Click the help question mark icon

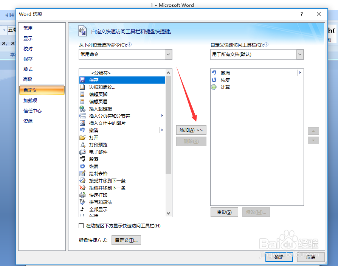pyautogui.click(x=302, y=14)
